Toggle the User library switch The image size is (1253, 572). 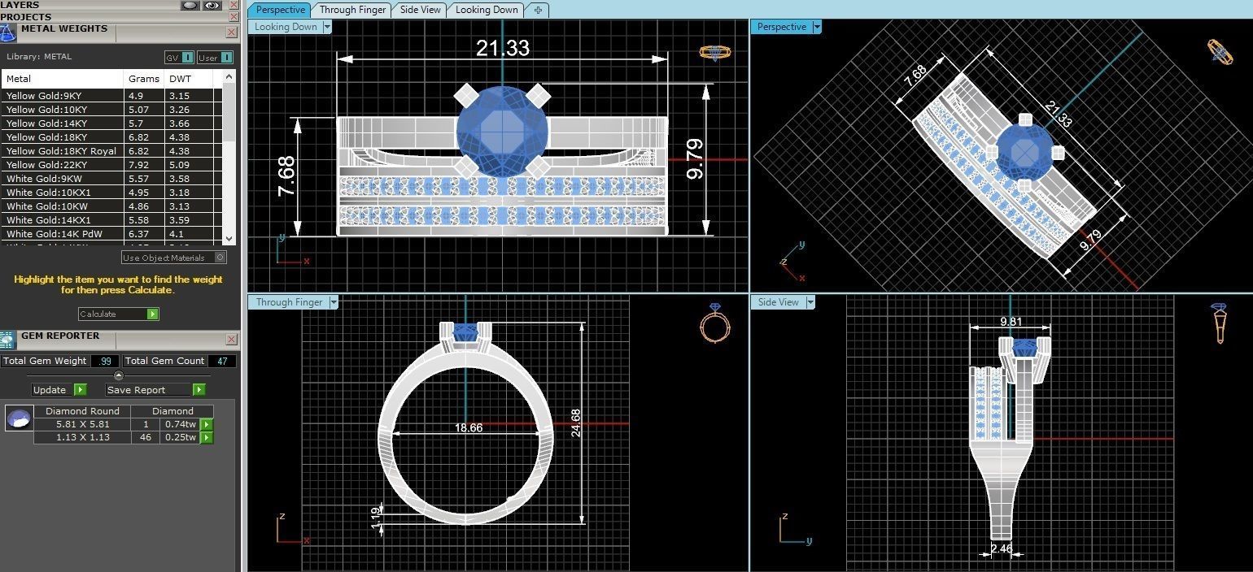215,57
